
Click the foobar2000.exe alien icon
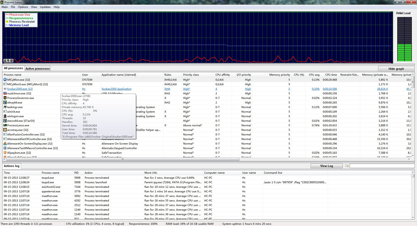[x=5, y=89]
